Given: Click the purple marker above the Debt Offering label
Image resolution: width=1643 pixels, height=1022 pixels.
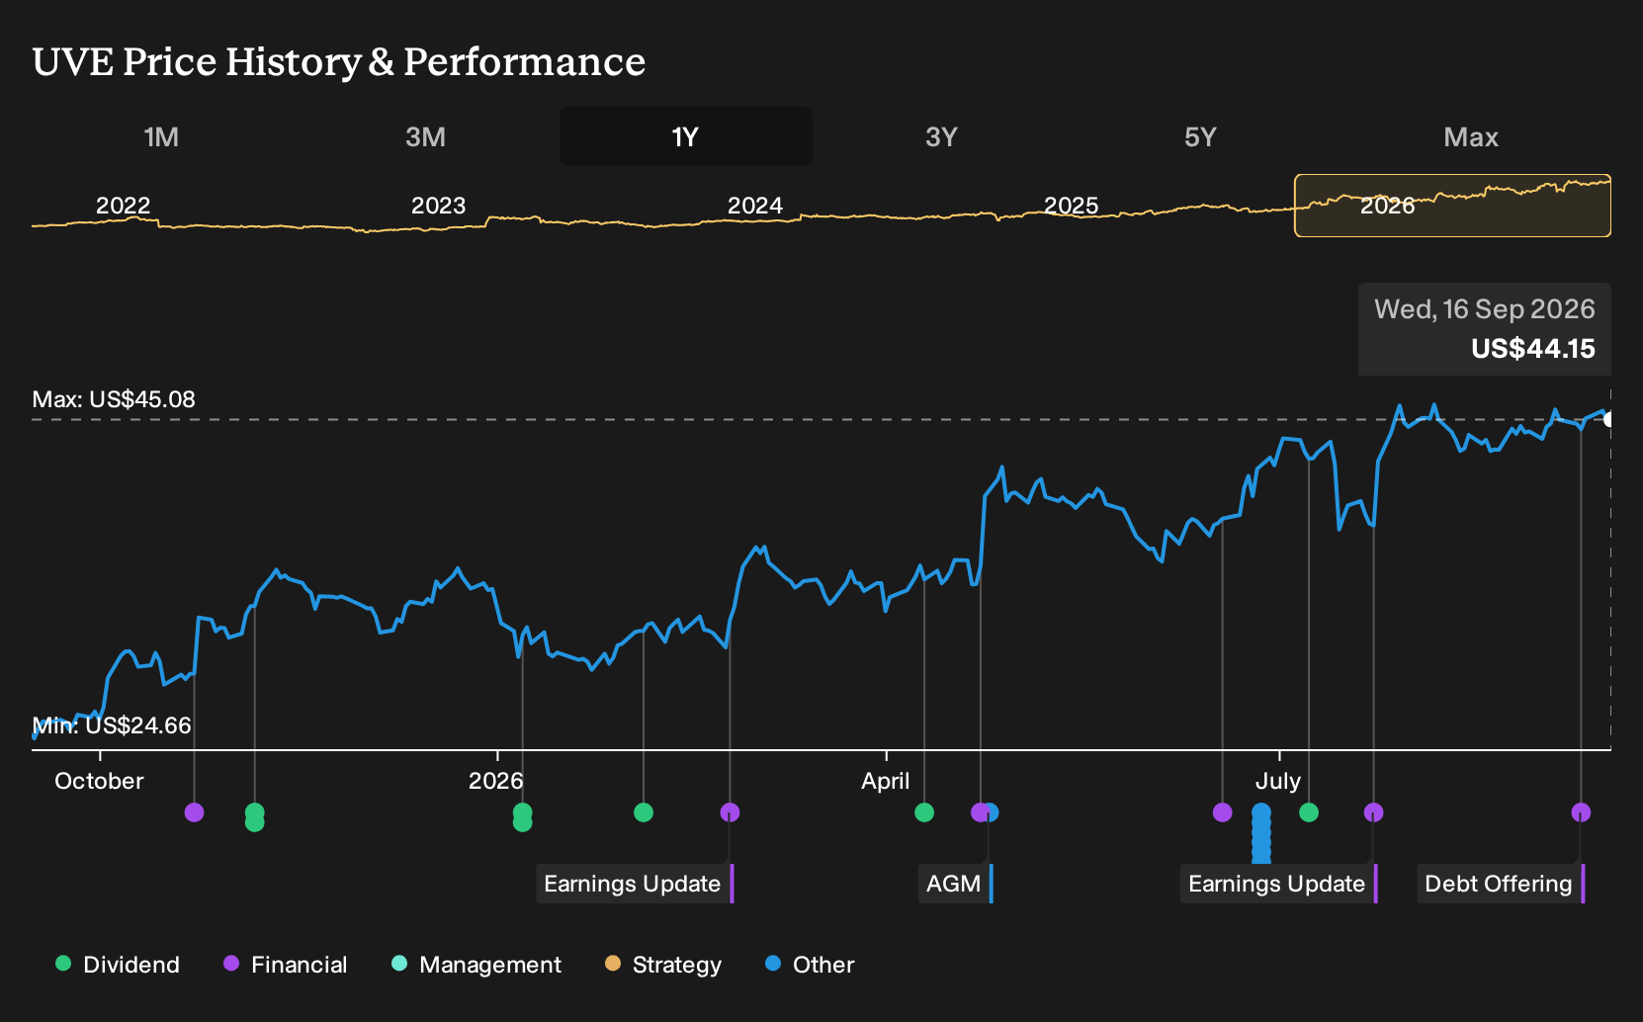Looking at the screenshot, I should tap(1581, 812).
